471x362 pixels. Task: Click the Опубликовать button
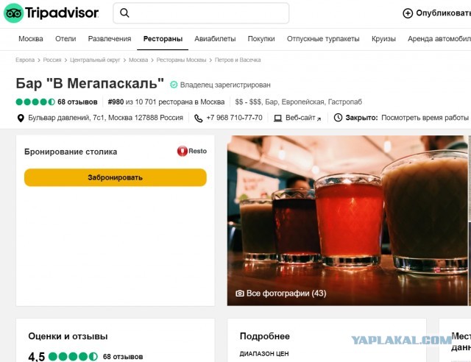436,13
